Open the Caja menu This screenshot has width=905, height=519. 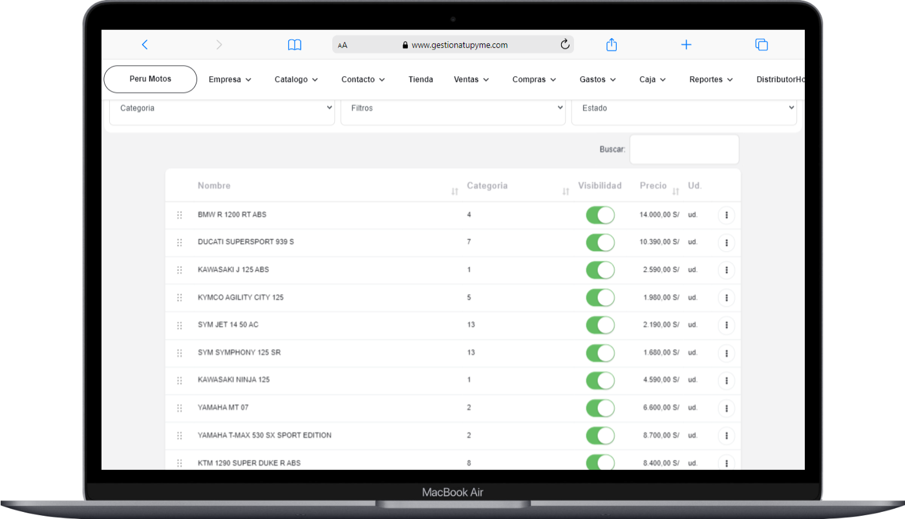click(653, 79)
